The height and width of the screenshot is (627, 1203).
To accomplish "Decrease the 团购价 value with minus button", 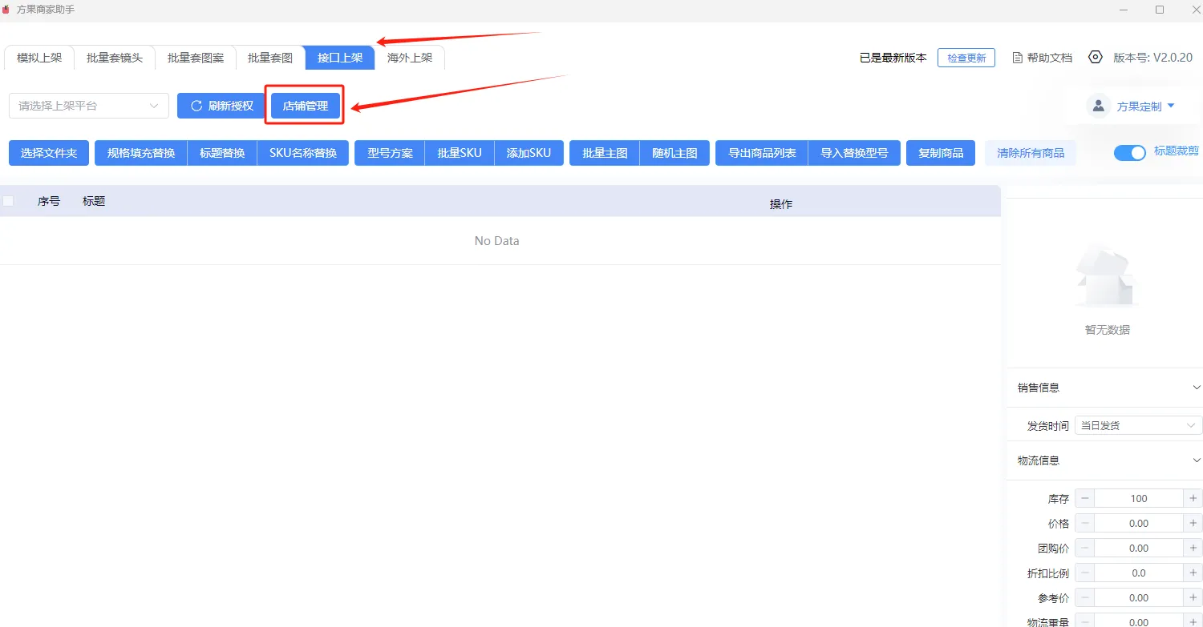I will click(1085, 548).
